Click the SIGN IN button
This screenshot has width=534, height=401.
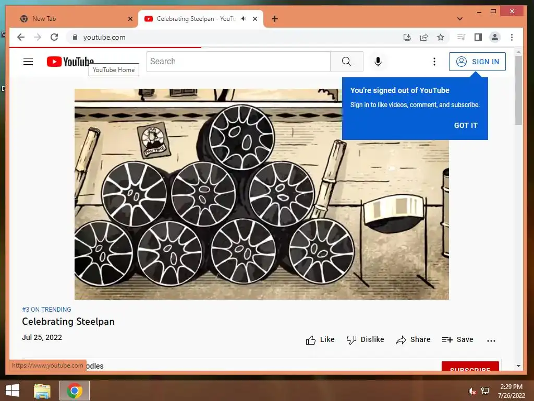[477, 62]
